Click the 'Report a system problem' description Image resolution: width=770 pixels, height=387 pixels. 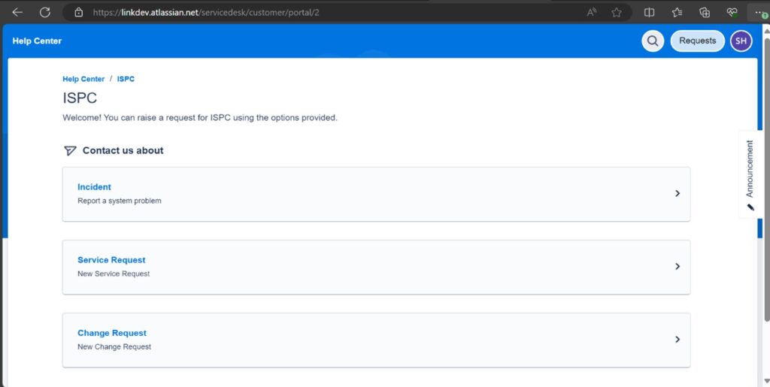click(120, 201)
